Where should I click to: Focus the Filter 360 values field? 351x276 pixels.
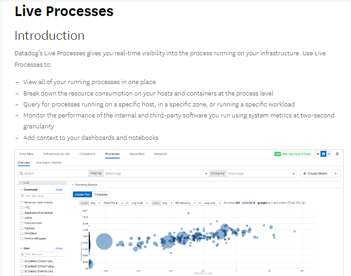[x=42, y=196]
